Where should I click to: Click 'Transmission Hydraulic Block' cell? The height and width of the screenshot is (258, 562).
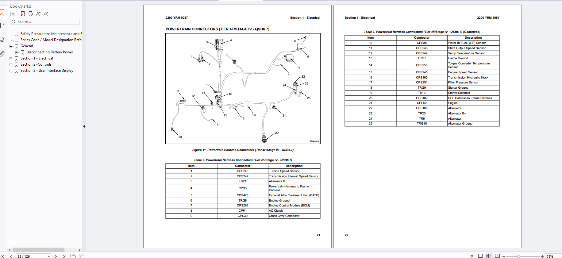[473, 78]
